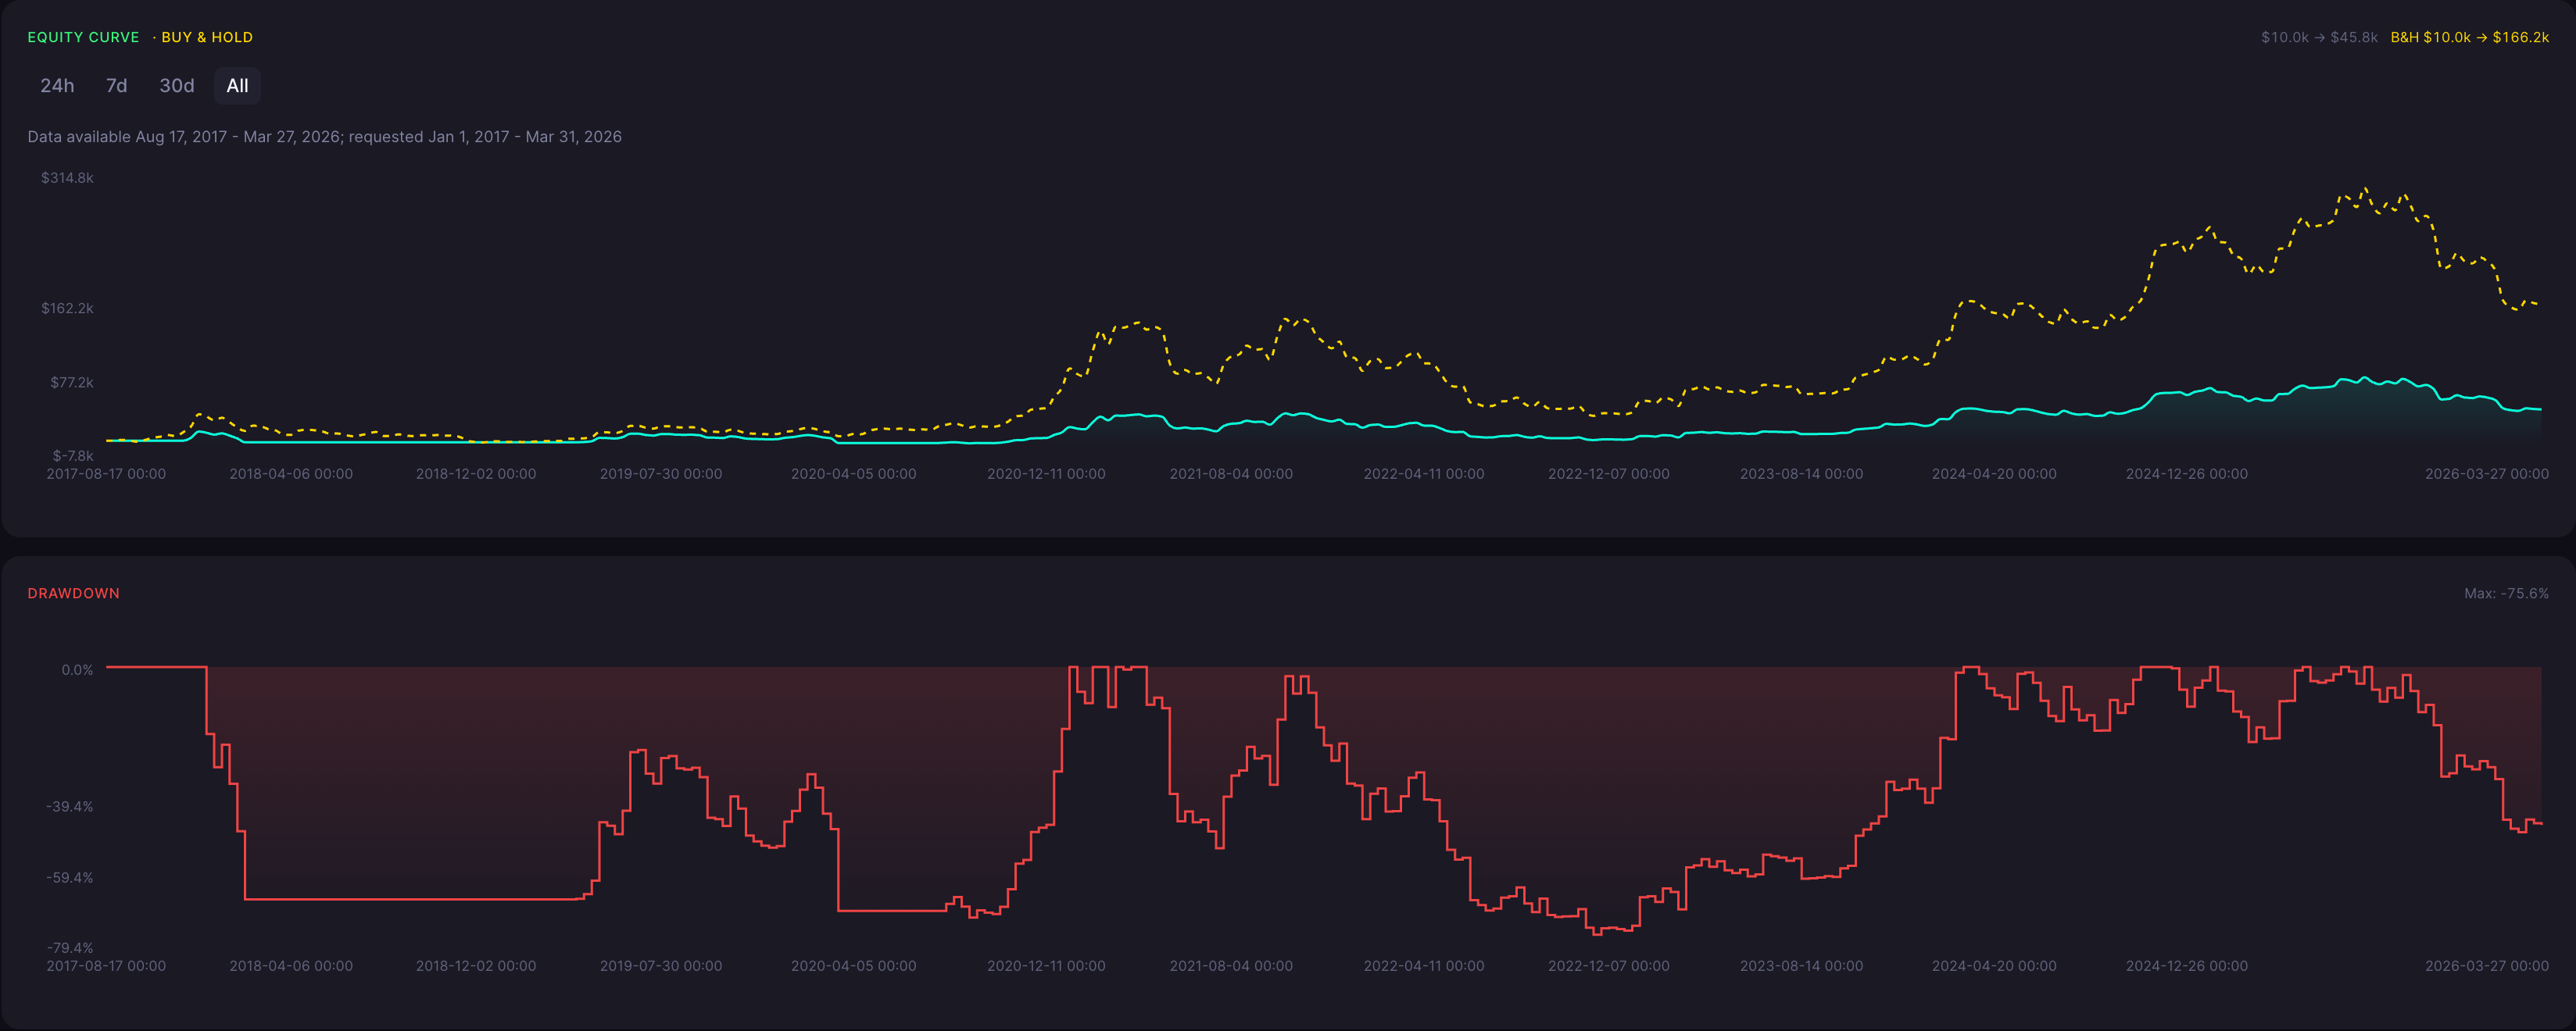Viewport: 2576px width, 1031px height.
Task: Click 2019-07-30 date on equity curve axis
Action: click(x=661, y=473)
